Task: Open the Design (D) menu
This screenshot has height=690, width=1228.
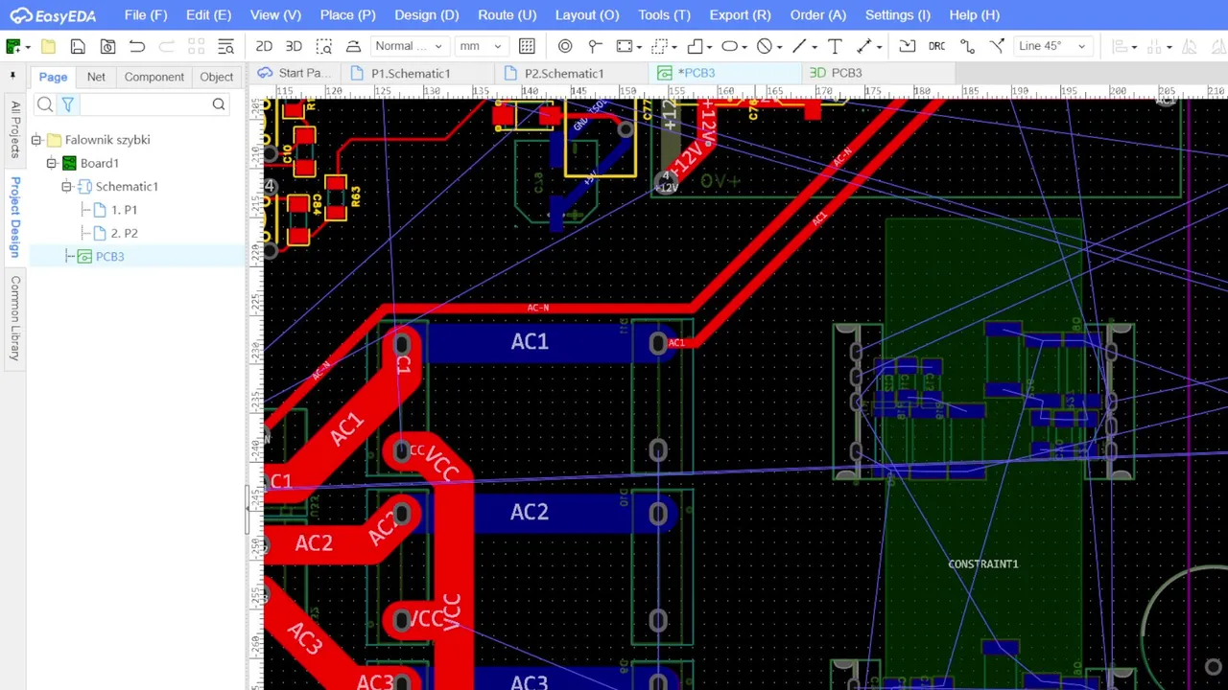Action: 427,14
